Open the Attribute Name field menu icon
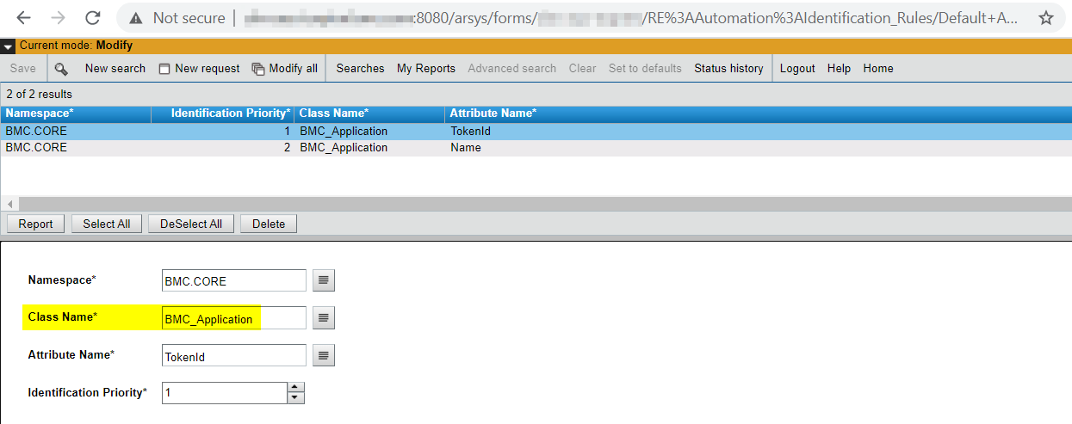This screenshot has height=424, width=1072. [323, 356]
